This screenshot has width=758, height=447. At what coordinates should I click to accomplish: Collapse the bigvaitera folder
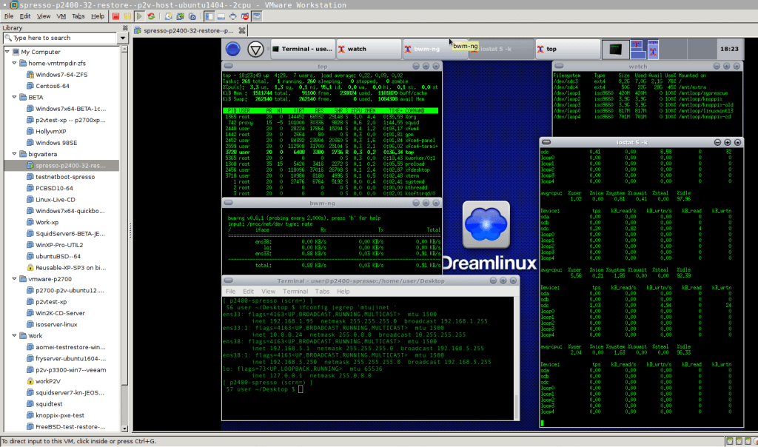15,154
